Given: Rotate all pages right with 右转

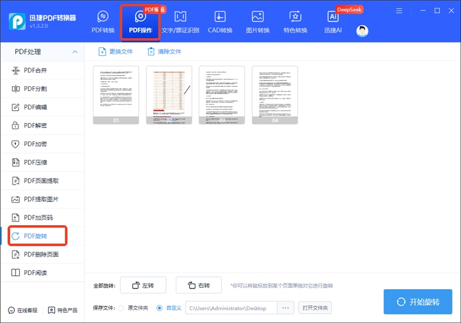Looking at the screenshot, I should pos(199,285).
